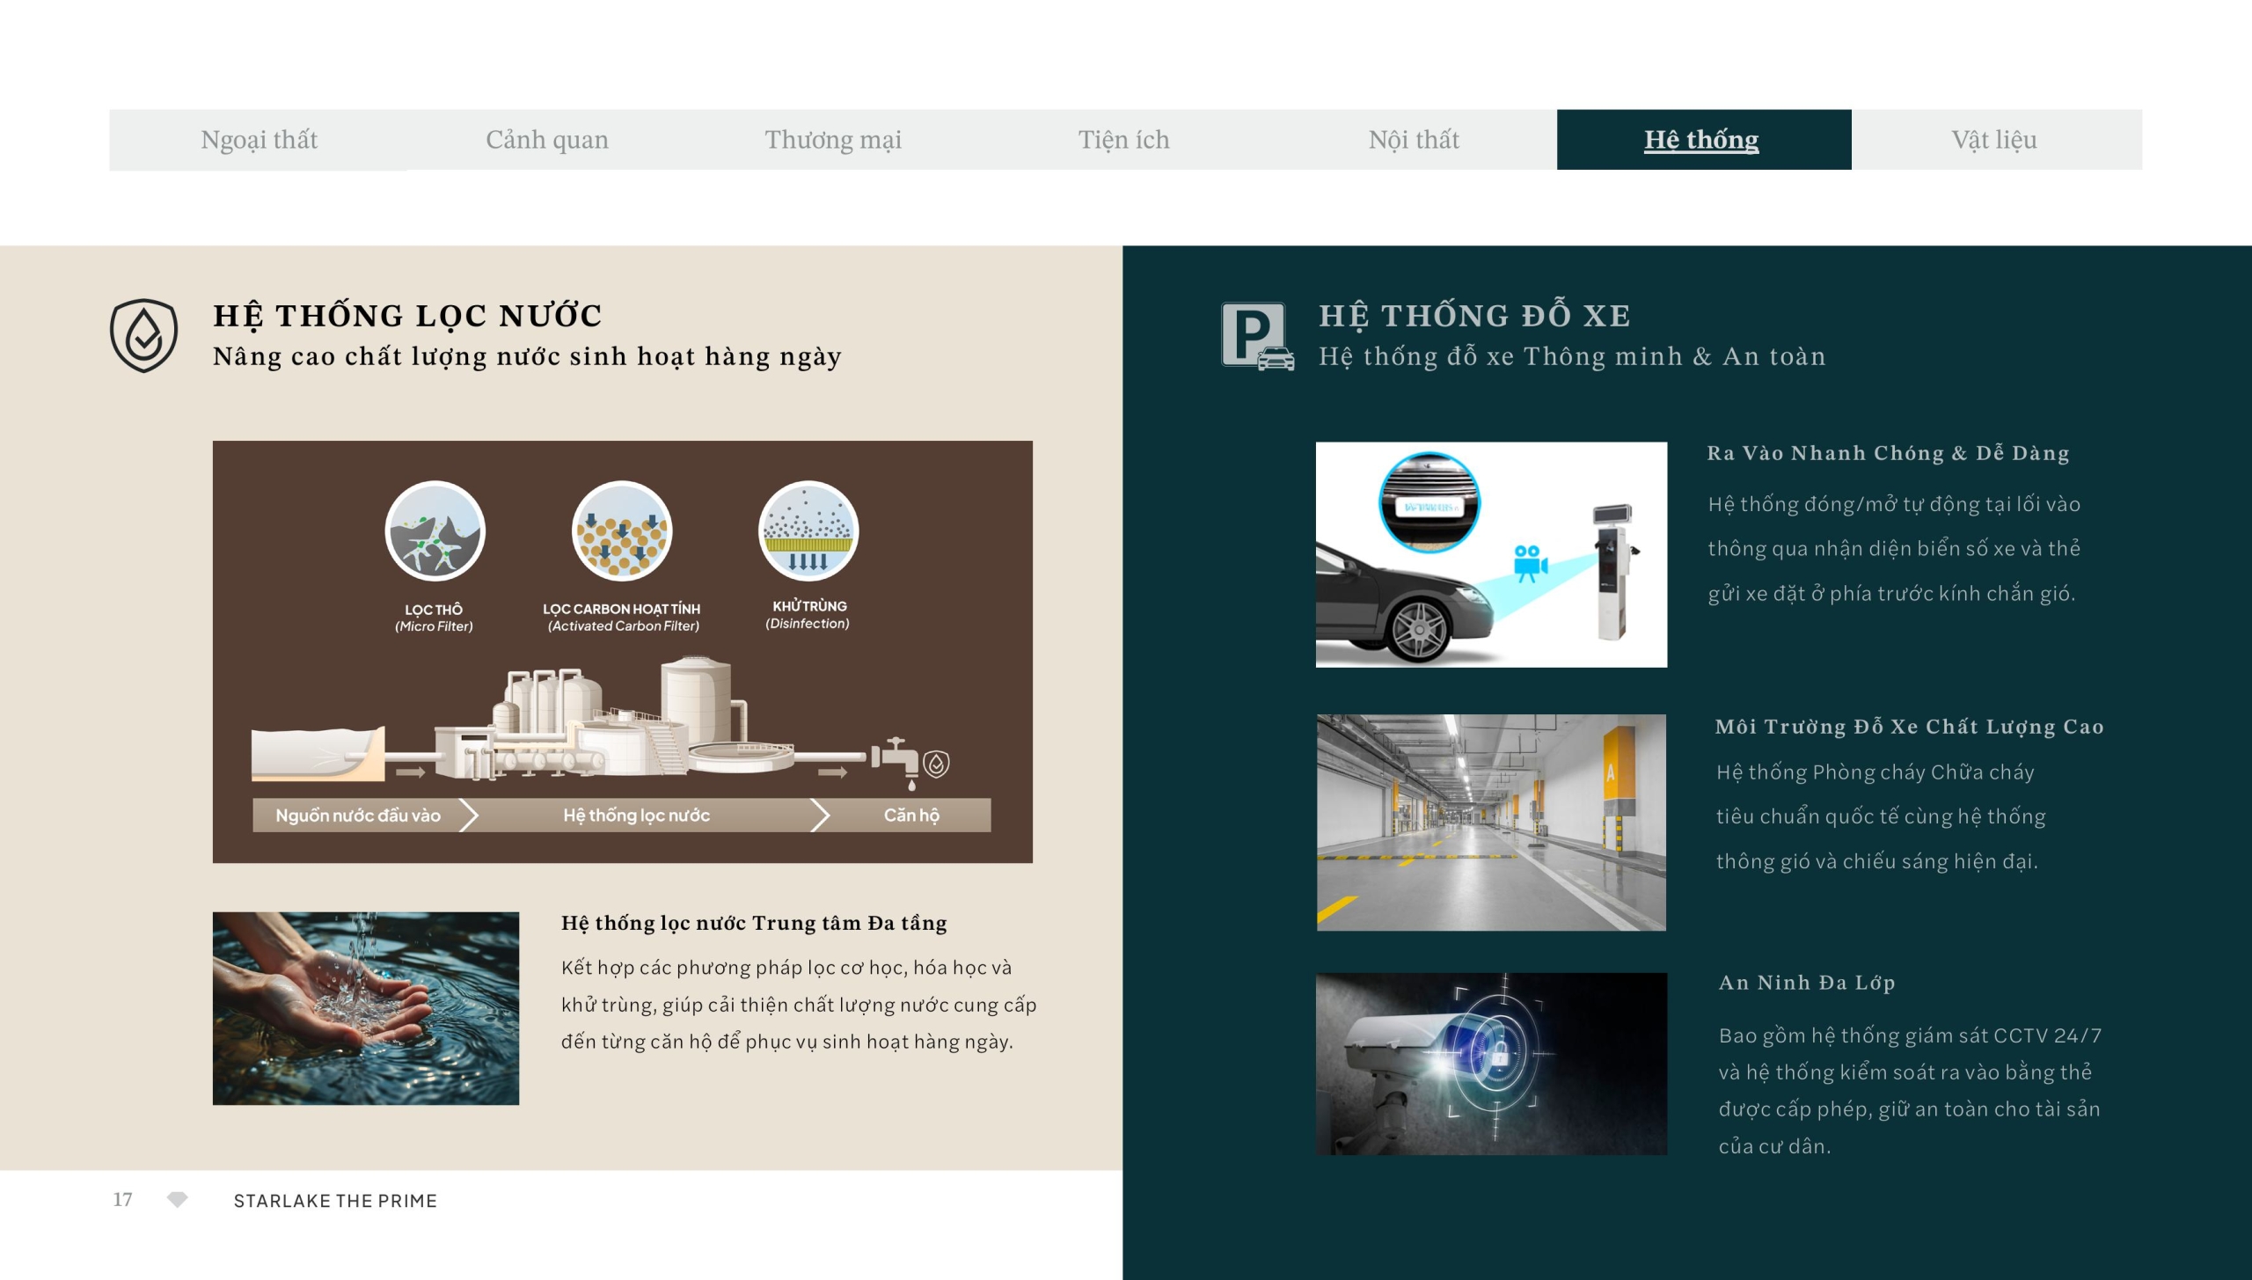Click the Disinfection circle icon
Viewport: 2252px width, 1280px height.
[x=808, y=531]
